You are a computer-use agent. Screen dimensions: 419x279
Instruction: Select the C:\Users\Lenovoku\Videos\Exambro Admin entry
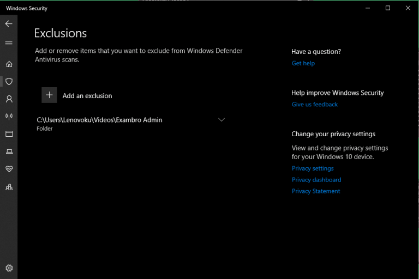tap(99, 120)
